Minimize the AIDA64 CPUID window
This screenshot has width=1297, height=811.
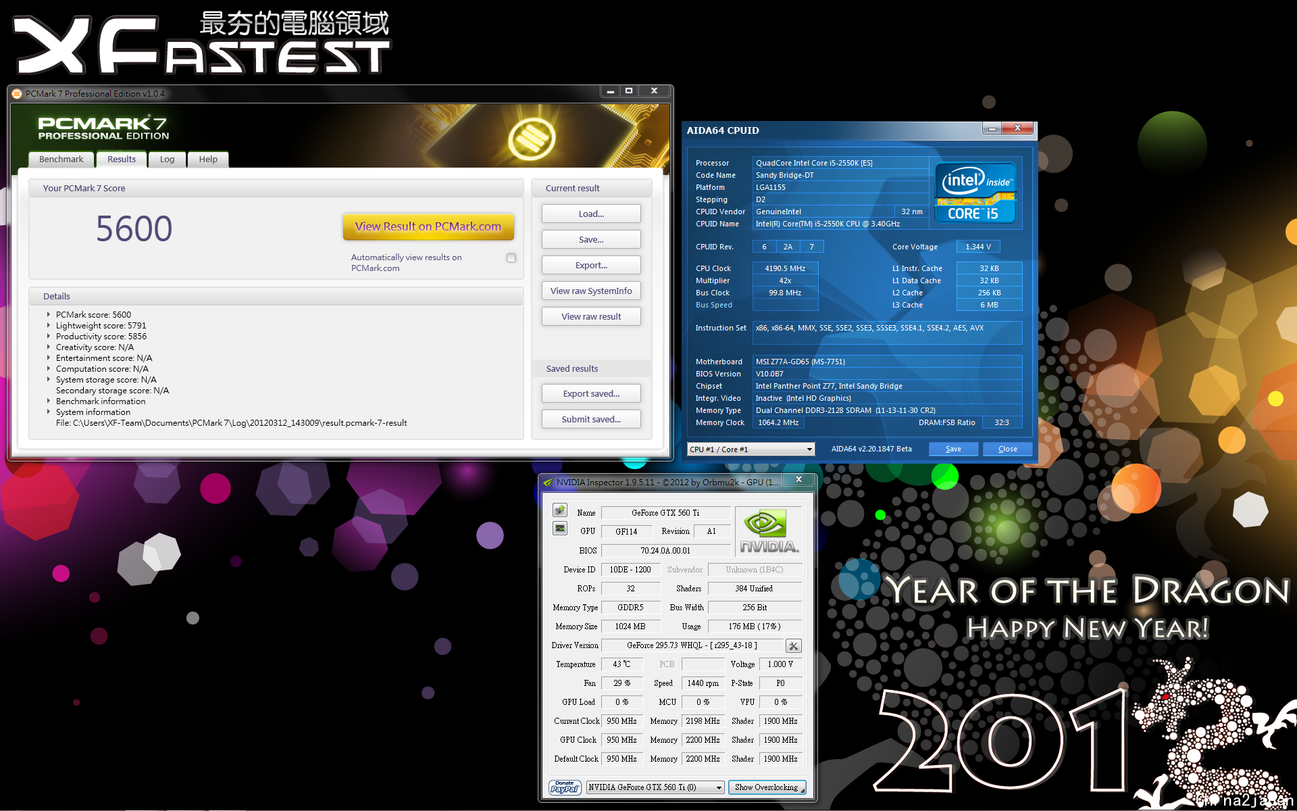(992, 128)
